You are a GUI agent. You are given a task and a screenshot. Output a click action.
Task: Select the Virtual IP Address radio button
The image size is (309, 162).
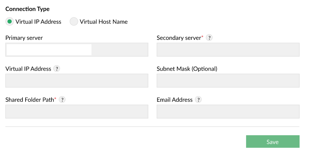10,22
